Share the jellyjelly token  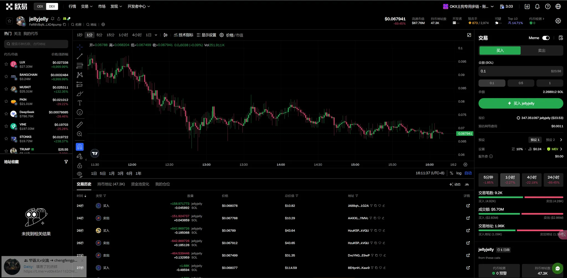click(59, 19)
